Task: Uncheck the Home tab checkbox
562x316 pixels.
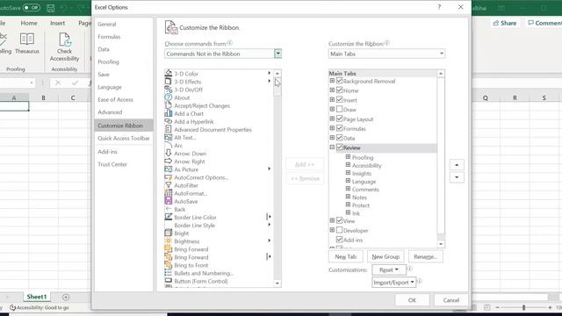Action: (x=340, y=90)
